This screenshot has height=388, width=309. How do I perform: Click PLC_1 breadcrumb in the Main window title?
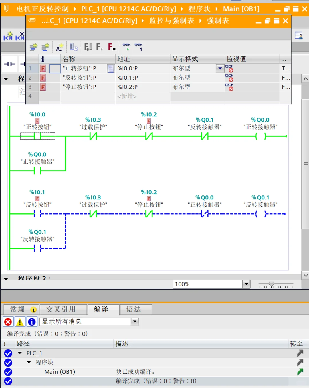129,9
